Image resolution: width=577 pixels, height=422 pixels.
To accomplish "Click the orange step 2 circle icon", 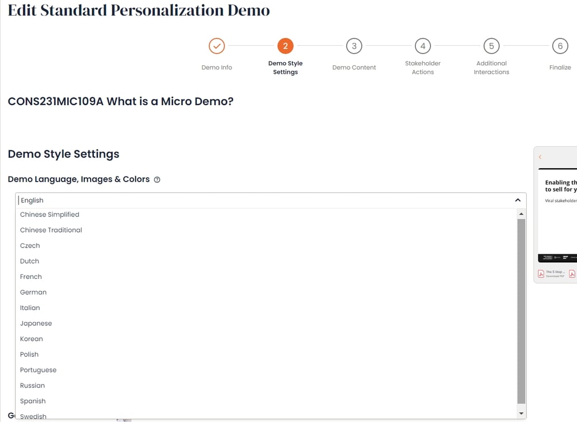I will pyautogui.click(x=285, y=46).
